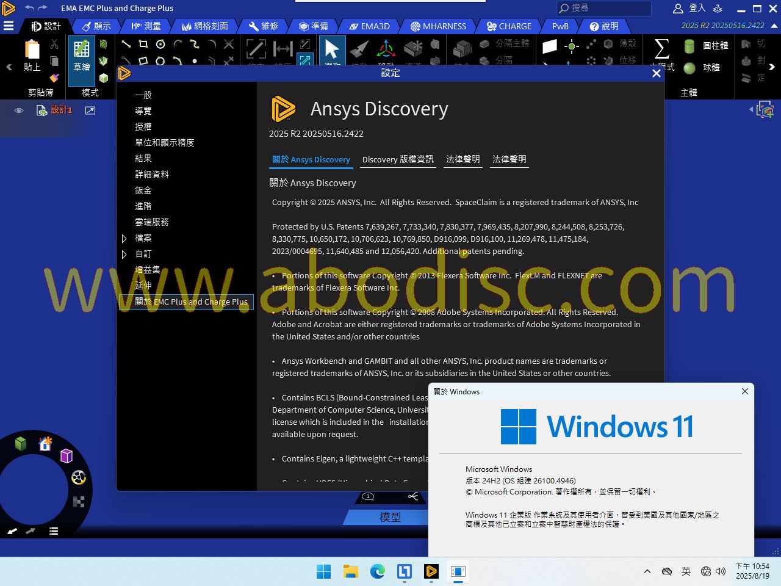The width and height of the screenshot is (781, 586).
Task: Select the Rectangle sketch tool
Action: click(x=143, y=44)
